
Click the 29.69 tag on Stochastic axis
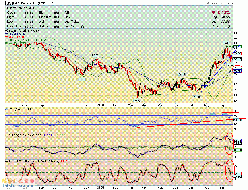(237, 177)
